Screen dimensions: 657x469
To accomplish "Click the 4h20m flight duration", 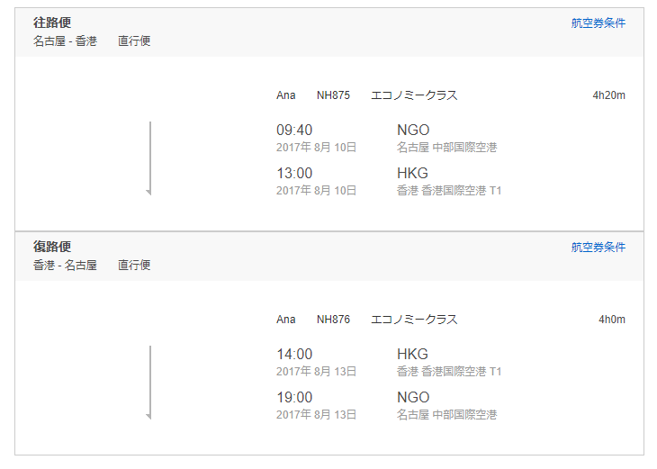I will [608, 95].
